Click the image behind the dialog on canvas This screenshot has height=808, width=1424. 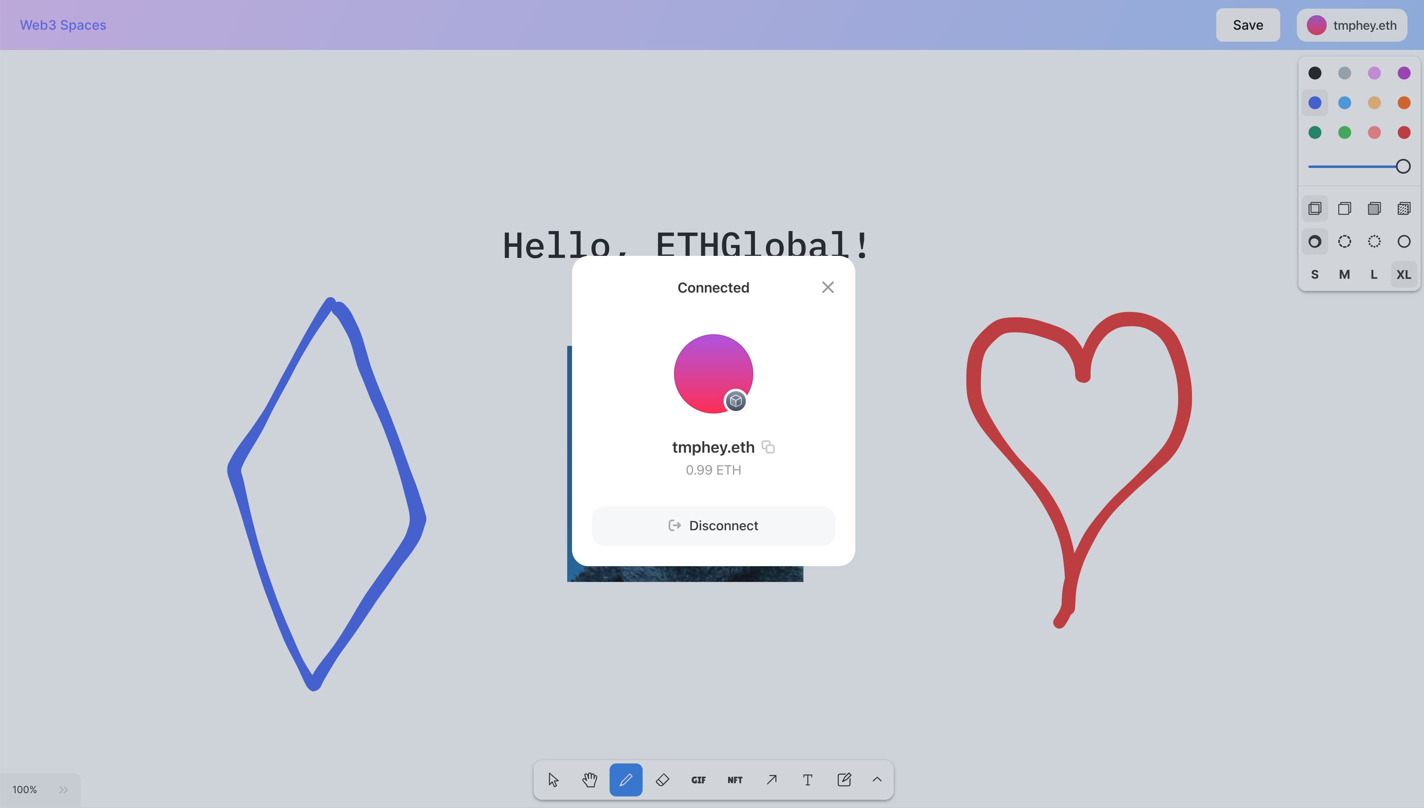click(685, 574)
